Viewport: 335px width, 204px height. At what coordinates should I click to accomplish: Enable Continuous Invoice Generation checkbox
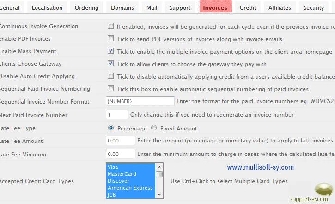point(110,26)
